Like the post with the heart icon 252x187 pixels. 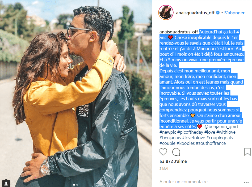coord(163,152)
